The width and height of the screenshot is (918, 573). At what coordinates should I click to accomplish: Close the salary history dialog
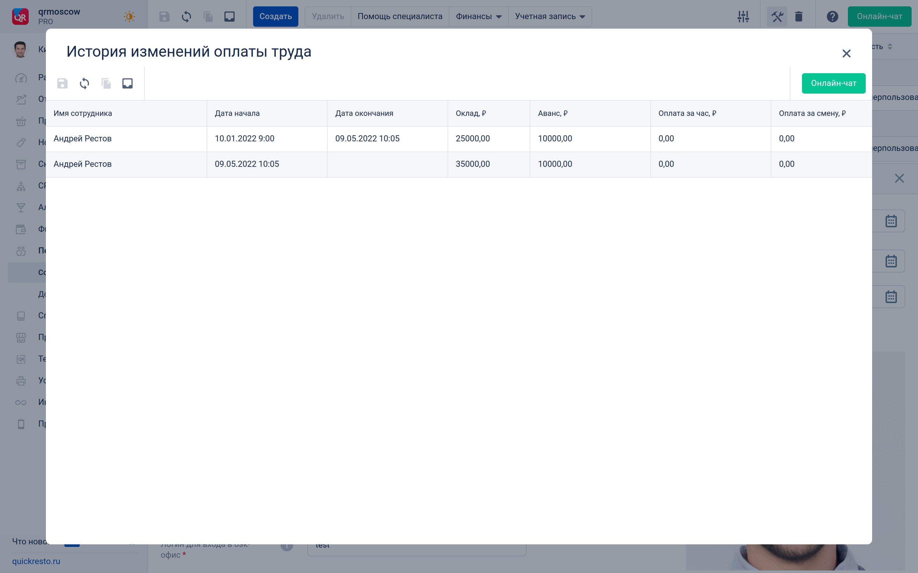click(846, 53)
